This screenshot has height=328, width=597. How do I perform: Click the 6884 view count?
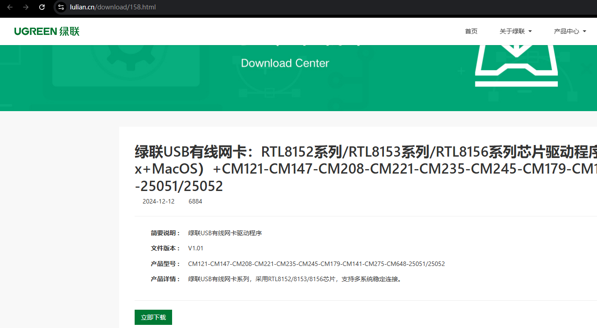[x=195, y=201]
